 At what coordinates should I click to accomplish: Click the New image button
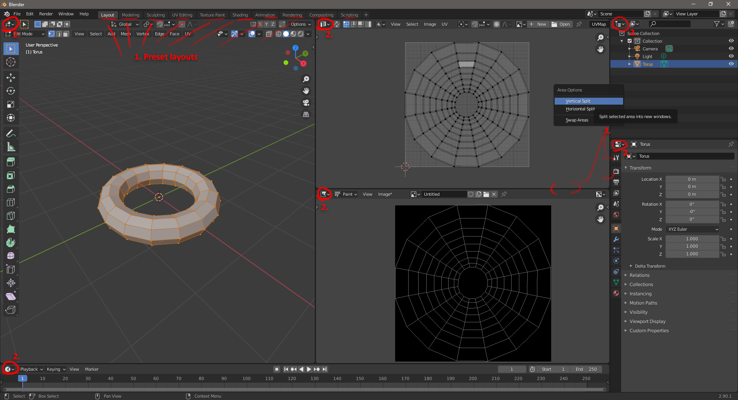tap(538, 24)
